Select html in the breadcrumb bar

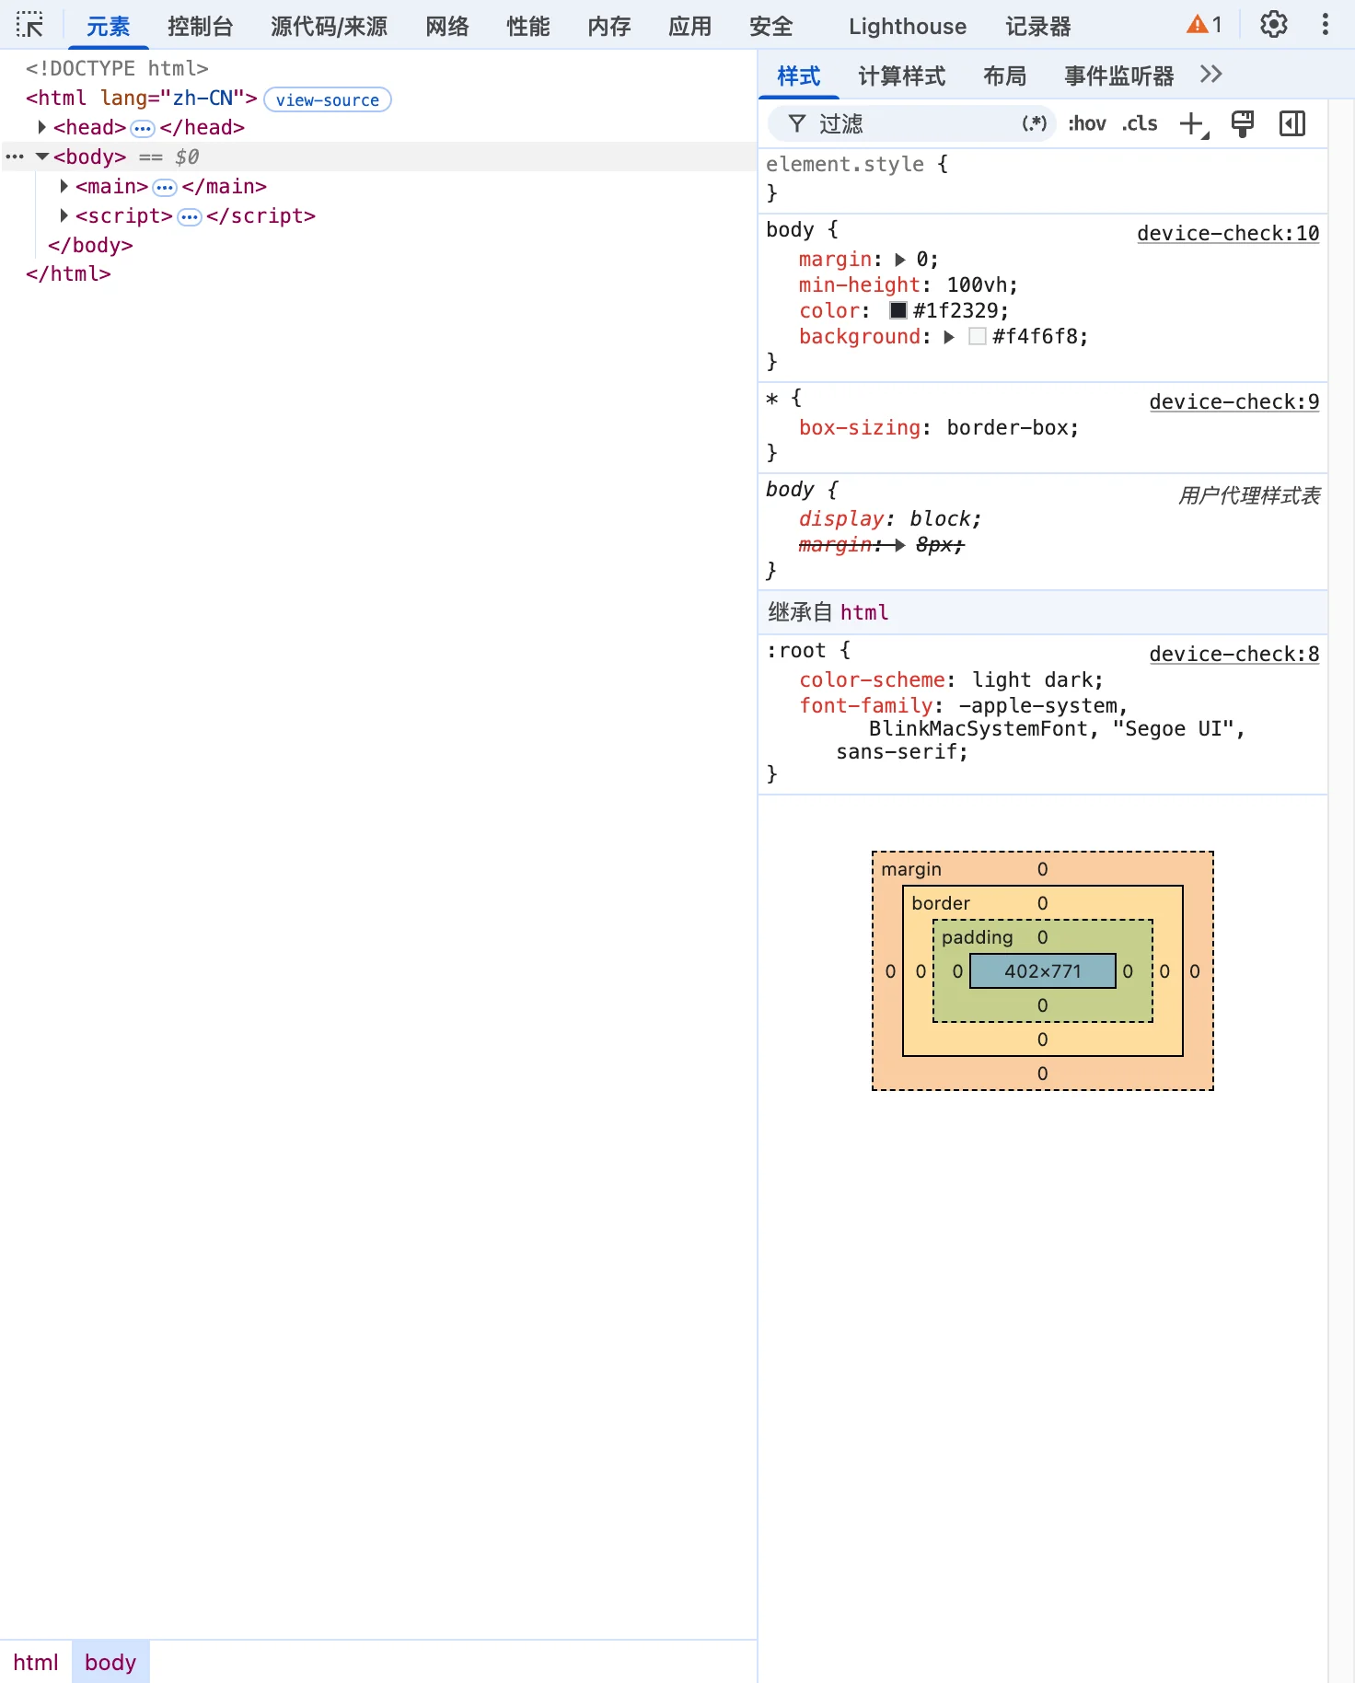(x=36, y=1662)
